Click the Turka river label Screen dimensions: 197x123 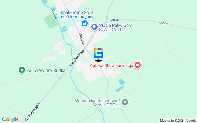54,14
